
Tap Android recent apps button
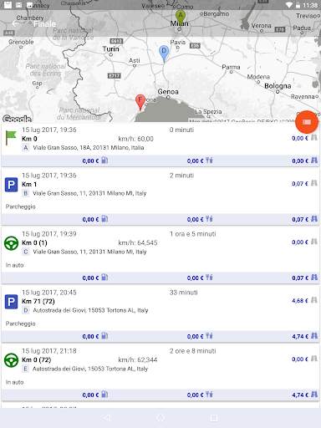click(x=214, y=418)
